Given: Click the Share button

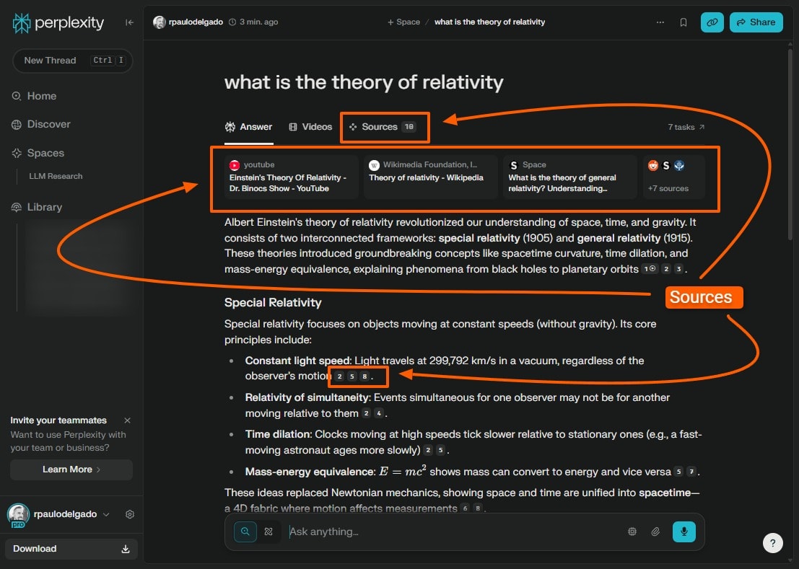Looking at the screenshot, I should 756,22.
